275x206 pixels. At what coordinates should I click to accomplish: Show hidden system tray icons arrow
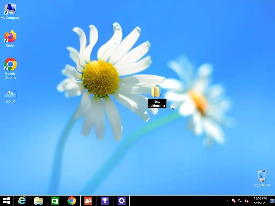tap(227, 201)
